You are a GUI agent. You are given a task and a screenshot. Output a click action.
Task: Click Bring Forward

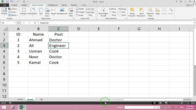[132, 12]
